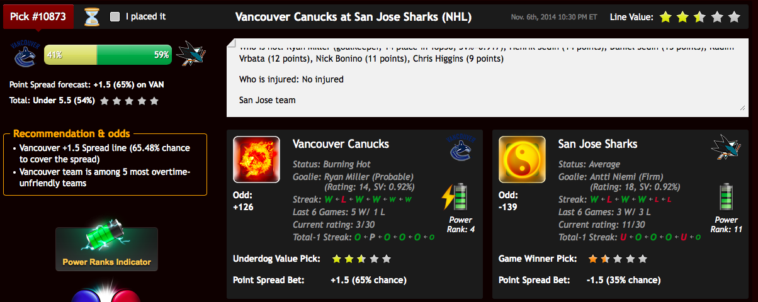Click inside the game analysis text box

click(485, 77)
